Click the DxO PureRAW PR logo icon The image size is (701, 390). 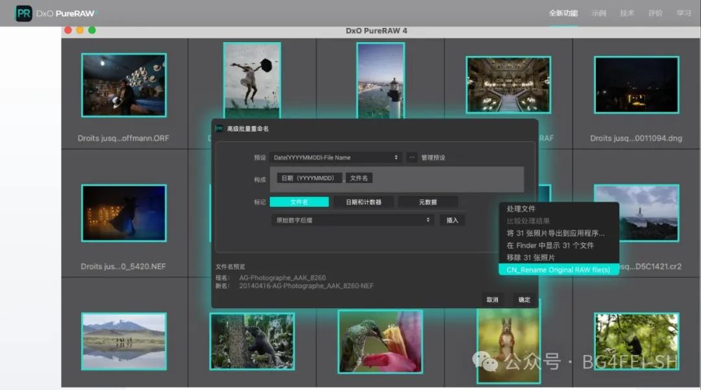(x=24, y=14)
